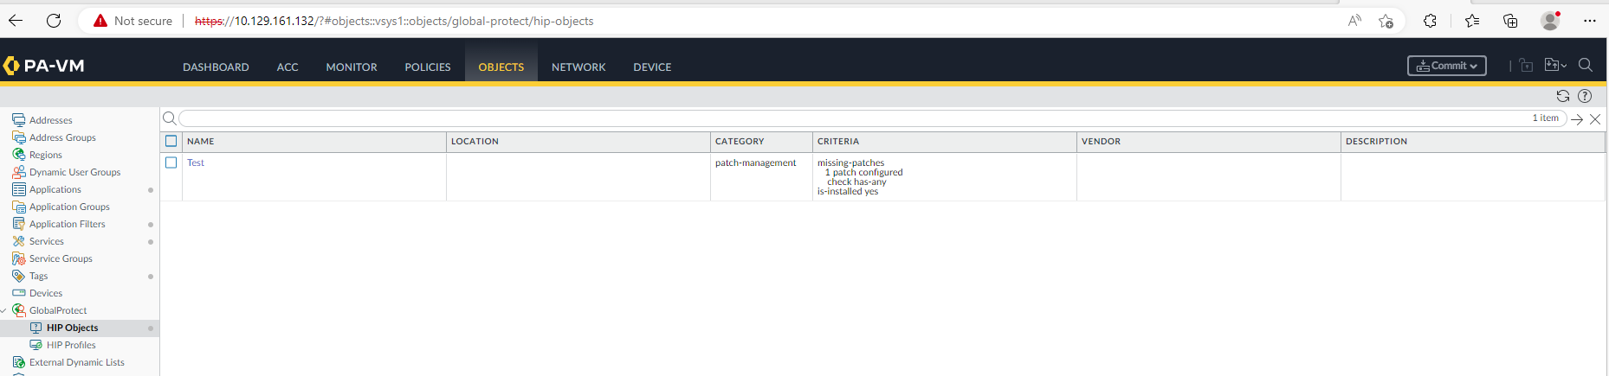1609x376 pixels.
Task: Clear the filter with the X icon
Action: coord(1595,119)
